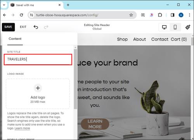Click the redo arrow icon
This screenshot has height=140, width=194.
pos(46,27)
